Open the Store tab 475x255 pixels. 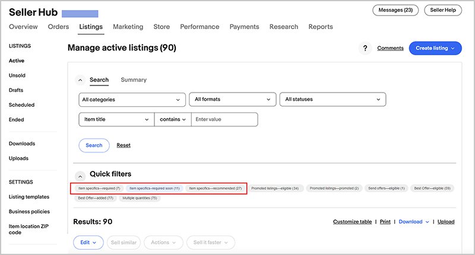click(161, 27)
